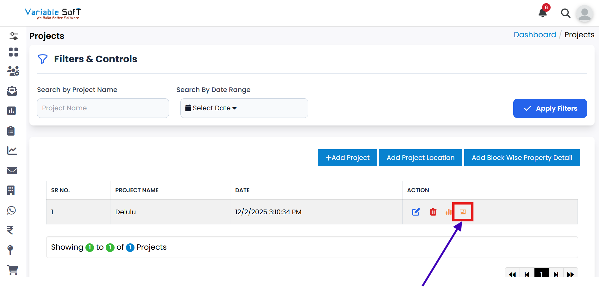
Task: Click Add Project Location button
Action: click(421, 158)
